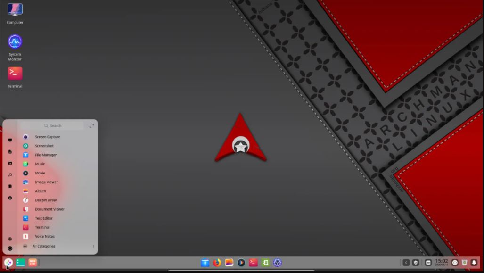
Task: Switch launcher to fullscreen mode with corner arrow
Action: [91, 125]
